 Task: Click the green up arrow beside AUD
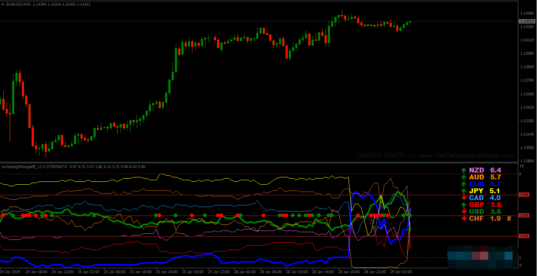point(464,177)
